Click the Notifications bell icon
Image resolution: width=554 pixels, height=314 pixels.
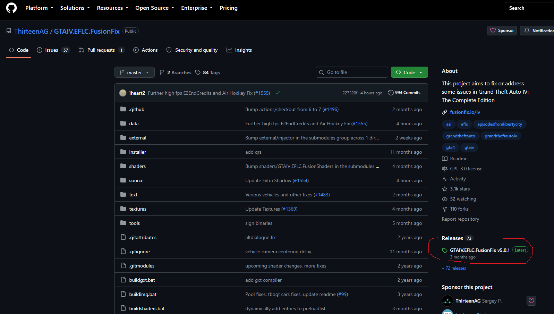(527, 31)
